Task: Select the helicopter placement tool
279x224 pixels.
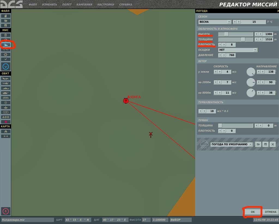Action: (x=5, y=83)
